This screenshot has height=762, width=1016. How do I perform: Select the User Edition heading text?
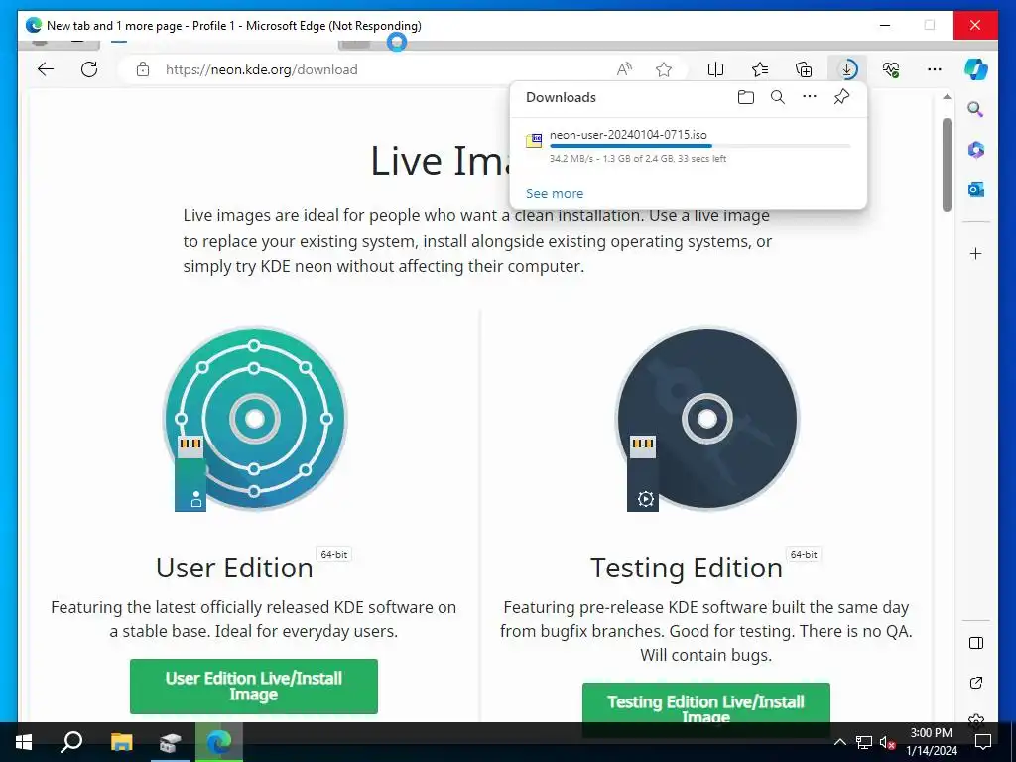pos(234,568)
